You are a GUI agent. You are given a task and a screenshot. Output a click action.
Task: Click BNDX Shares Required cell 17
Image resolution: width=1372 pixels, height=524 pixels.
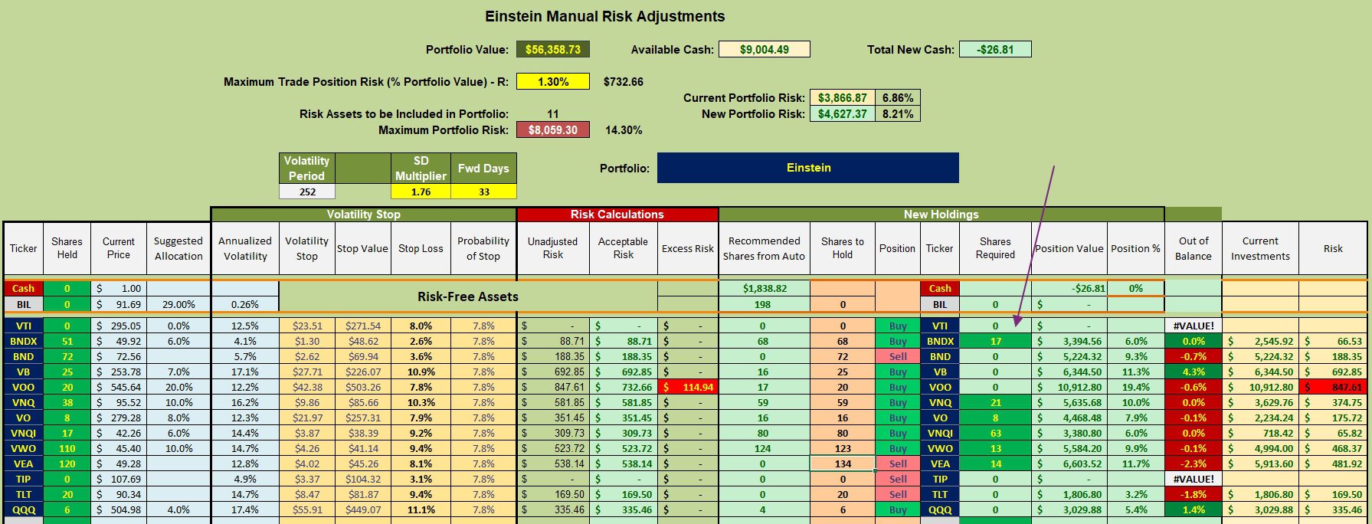point(995,341)
